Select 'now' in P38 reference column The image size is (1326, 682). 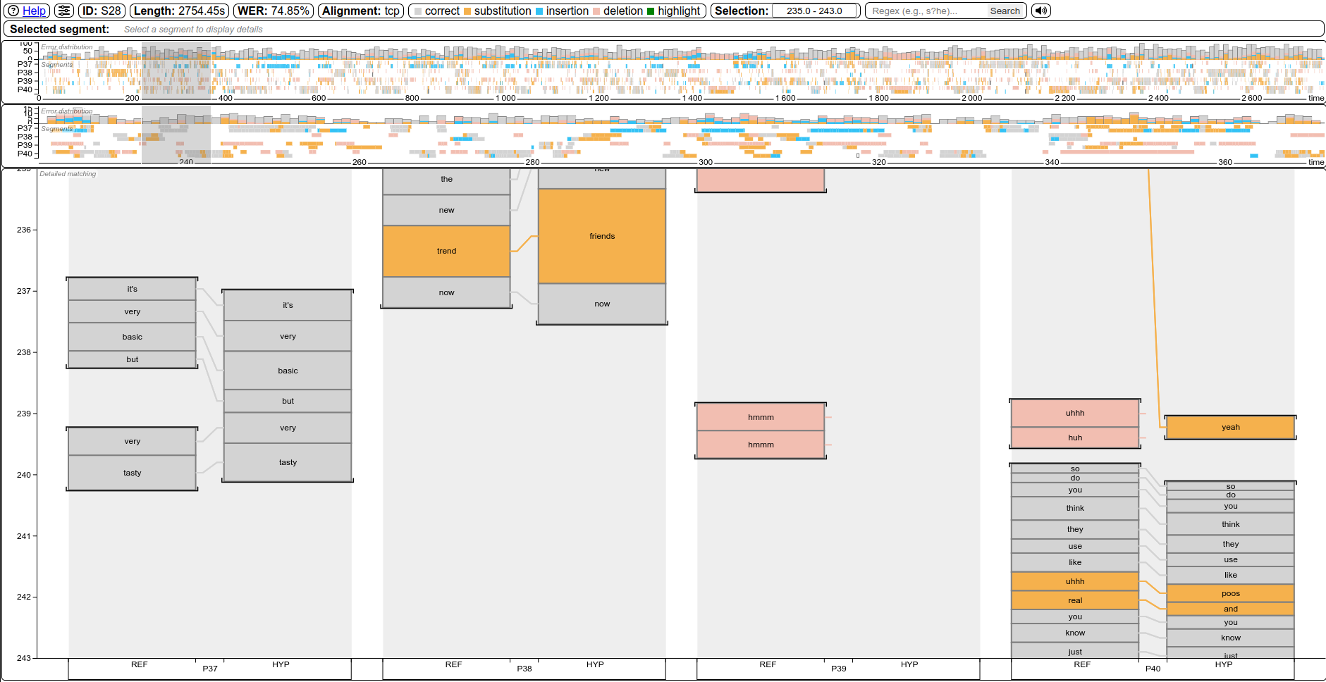pyautogui.click(x=446, y=292)
